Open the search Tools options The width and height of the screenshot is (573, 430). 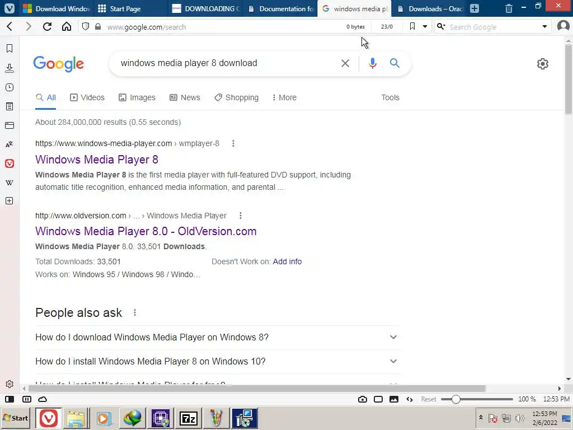click(390, 97)
